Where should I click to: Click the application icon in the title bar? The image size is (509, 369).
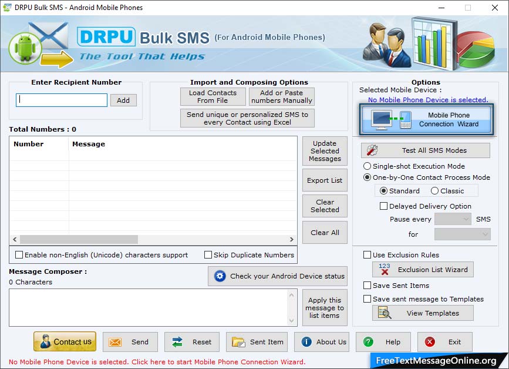[x=7, y=8]
